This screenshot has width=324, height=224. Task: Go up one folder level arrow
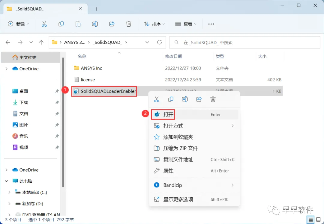click(41, 42)
